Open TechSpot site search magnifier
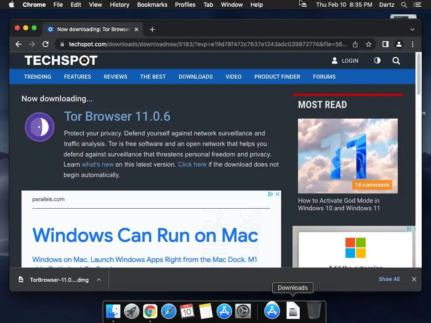 [x=396, y=61]
